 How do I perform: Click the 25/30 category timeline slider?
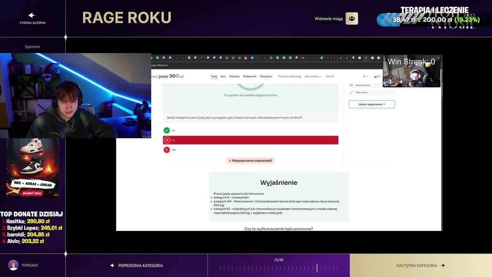(279, 268)
